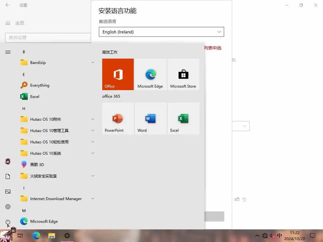Jump via the M letter header
The height and width of the screenshot is (242, 323).
point(24,210)
